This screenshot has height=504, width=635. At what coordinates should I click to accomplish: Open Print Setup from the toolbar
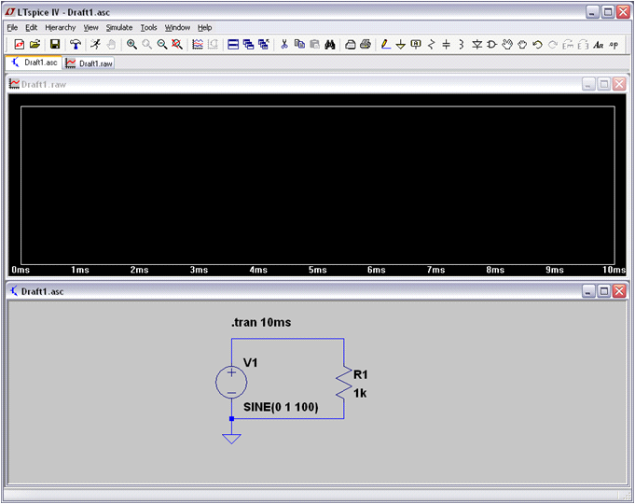[351, 44]
